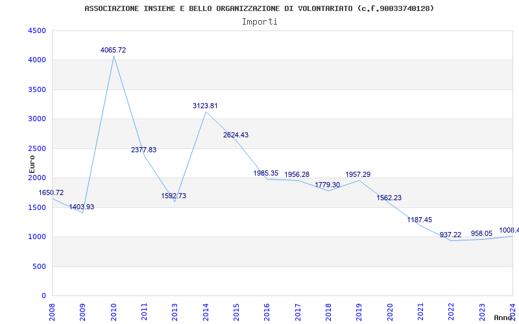Click the 0 y-axis tick label
Viewport: 519px width, 324px height.
(x=44, y=296)
